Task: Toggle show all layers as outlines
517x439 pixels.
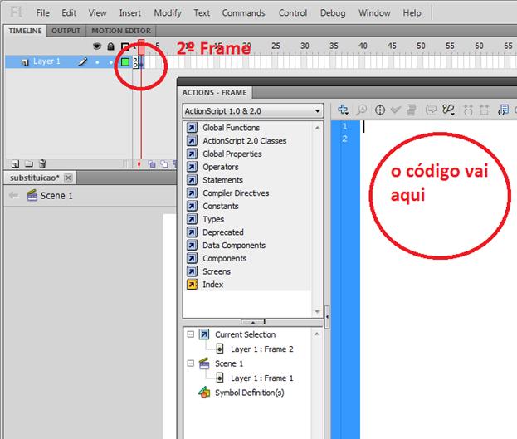Action: coord(125,46)
